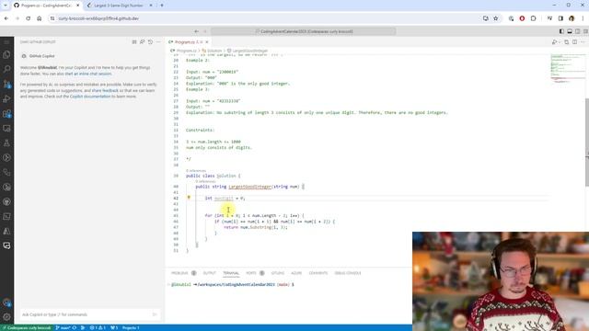Open the browser profile avatar
The image size is (589, 331).
pyautogui.click(x=572, y=18)
